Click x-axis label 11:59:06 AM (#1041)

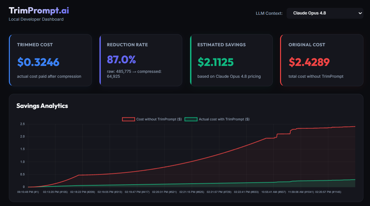(301, 192)
